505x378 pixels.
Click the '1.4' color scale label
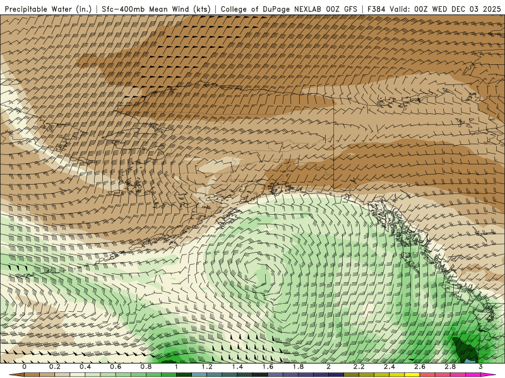(237, 367)
